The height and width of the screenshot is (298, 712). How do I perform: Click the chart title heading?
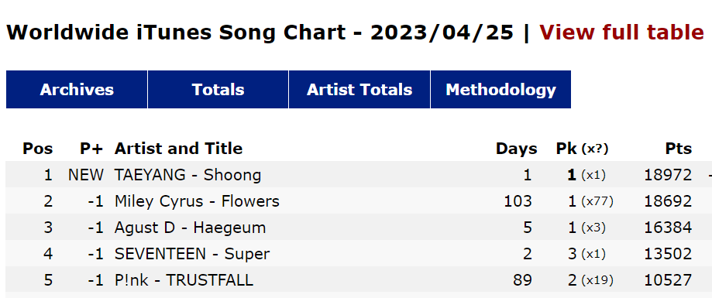tap(260, 33)
